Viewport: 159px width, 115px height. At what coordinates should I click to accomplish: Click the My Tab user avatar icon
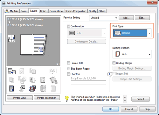pos(7,11)
